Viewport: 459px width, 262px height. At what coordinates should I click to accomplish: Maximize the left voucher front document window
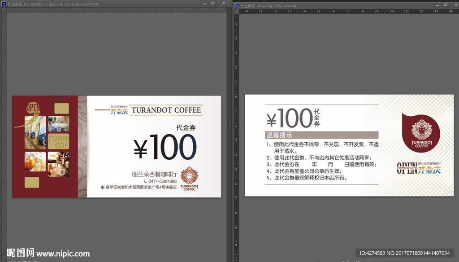(212, 3)
